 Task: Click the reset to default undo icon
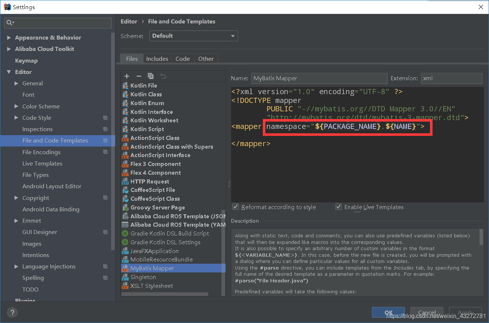click(163, 76)
